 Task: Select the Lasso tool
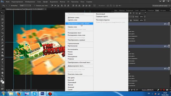tap(2, 19)
